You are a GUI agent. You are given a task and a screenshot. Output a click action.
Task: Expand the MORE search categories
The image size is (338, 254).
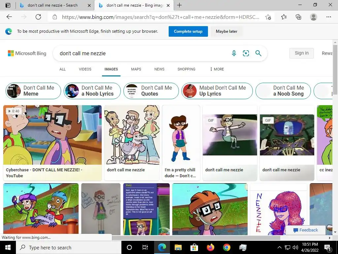[x=217, y=69]
